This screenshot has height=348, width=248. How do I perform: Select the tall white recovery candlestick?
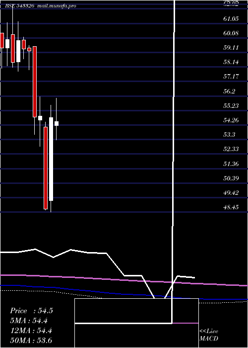coord(51,159)
